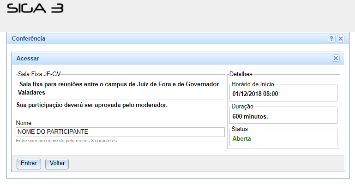Click the Acessar panel header title
Viewport: 355px width, 185px height.
coord(28,59)
